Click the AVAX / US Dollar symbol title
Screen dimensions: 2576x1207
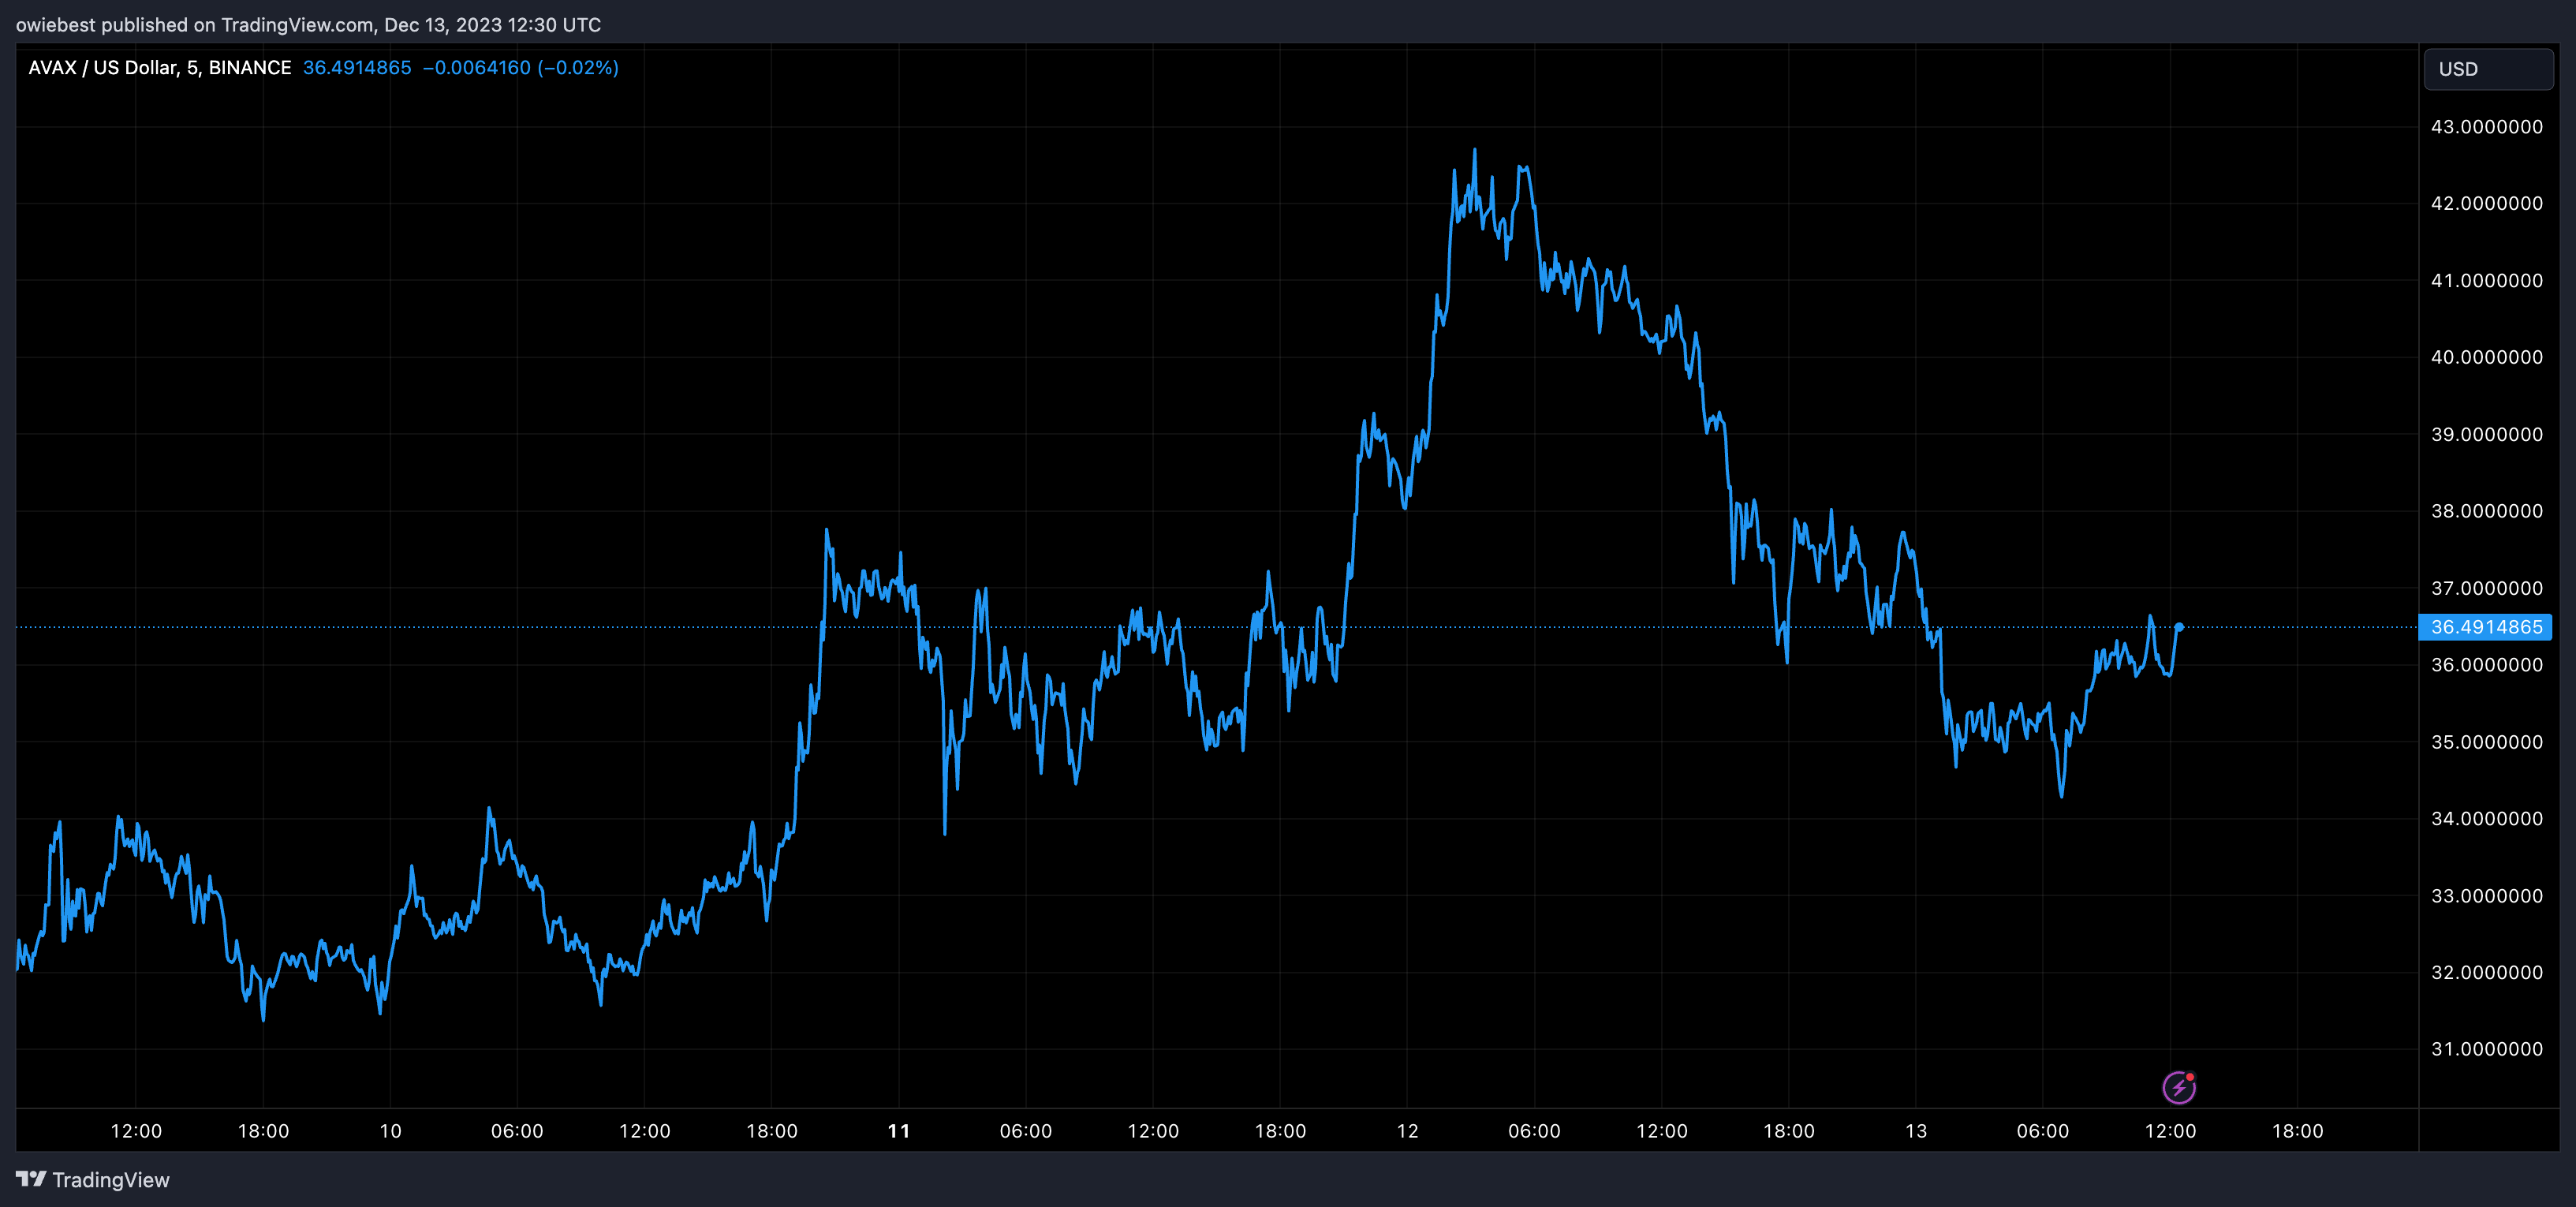click(160, 67)
